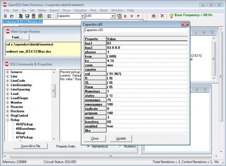Click the red P toolbar button
Screen dimensions: 226x166
tap(138, 16)
